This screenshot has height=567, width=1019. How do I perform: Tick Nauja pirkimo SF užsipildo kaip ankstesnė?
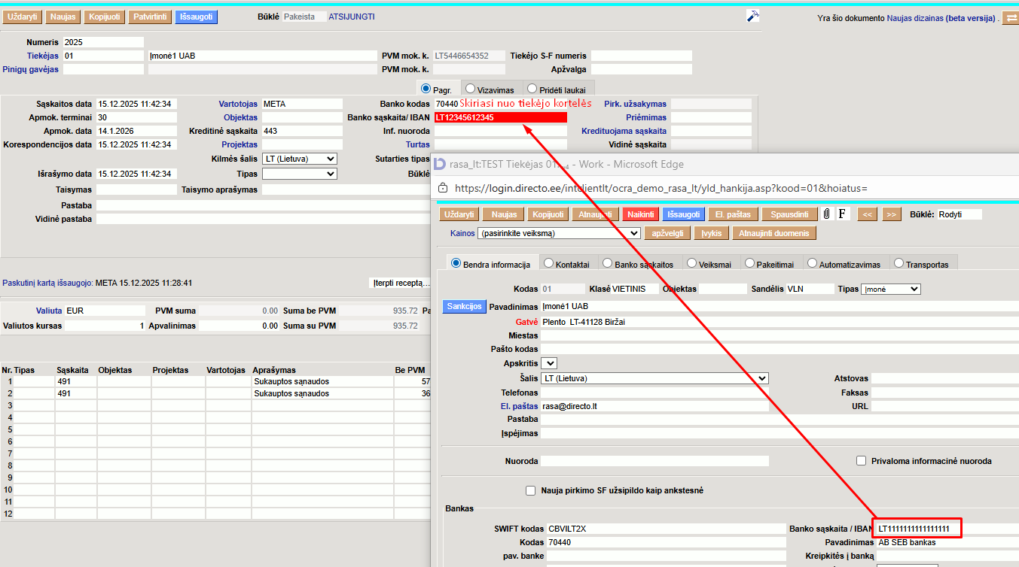[531, 491]
